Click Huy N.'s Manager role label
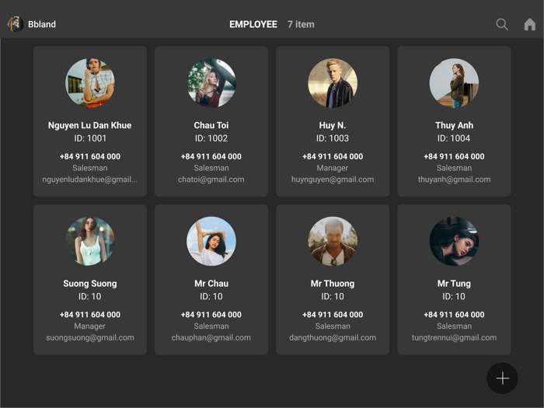 pos(333,168)
